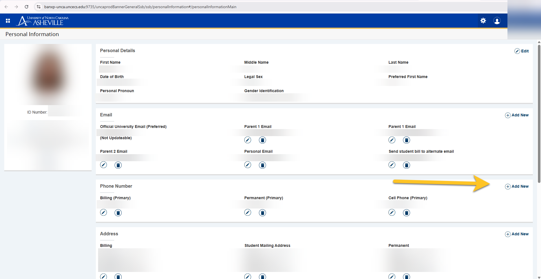The image size is (541, 279).
Task: Edit the Personal Email entry
Action: (x=248, y=165)
